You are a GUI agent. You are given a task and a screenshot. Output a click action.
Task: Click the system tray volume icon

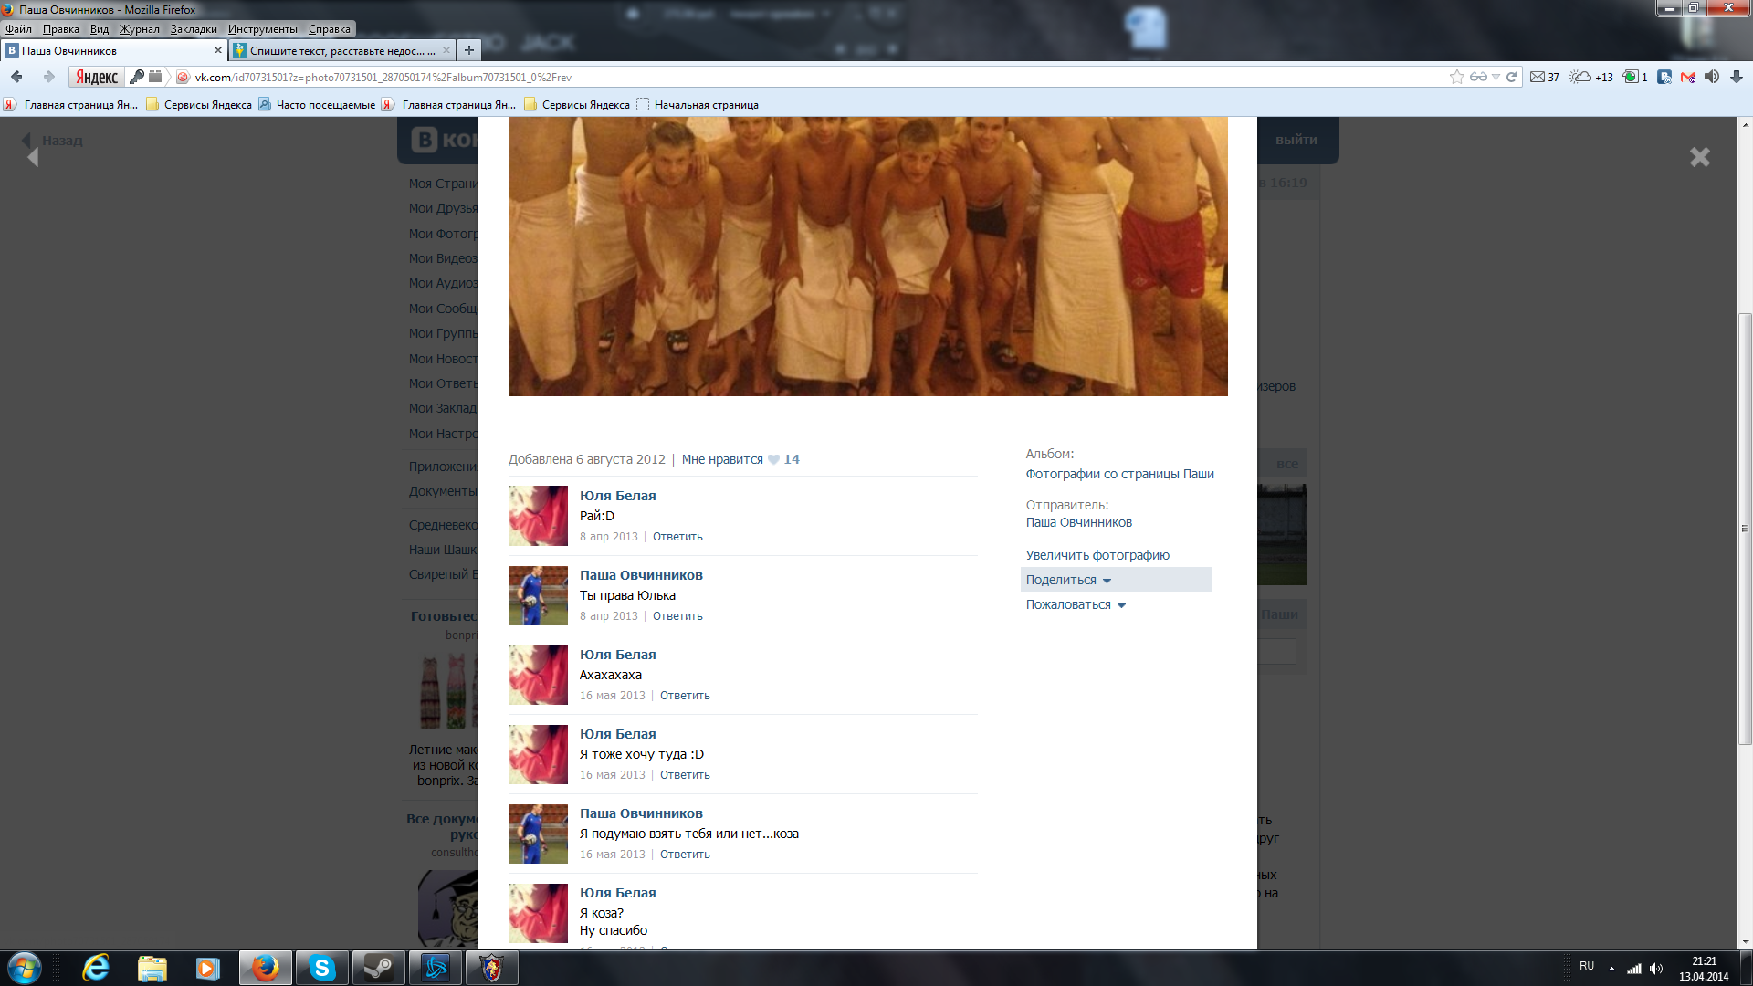(1656, 969)
